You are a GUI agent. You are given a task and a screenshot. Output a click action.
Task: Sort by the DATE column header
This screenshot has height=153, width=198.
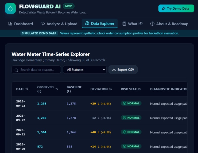tap(22, 89)
